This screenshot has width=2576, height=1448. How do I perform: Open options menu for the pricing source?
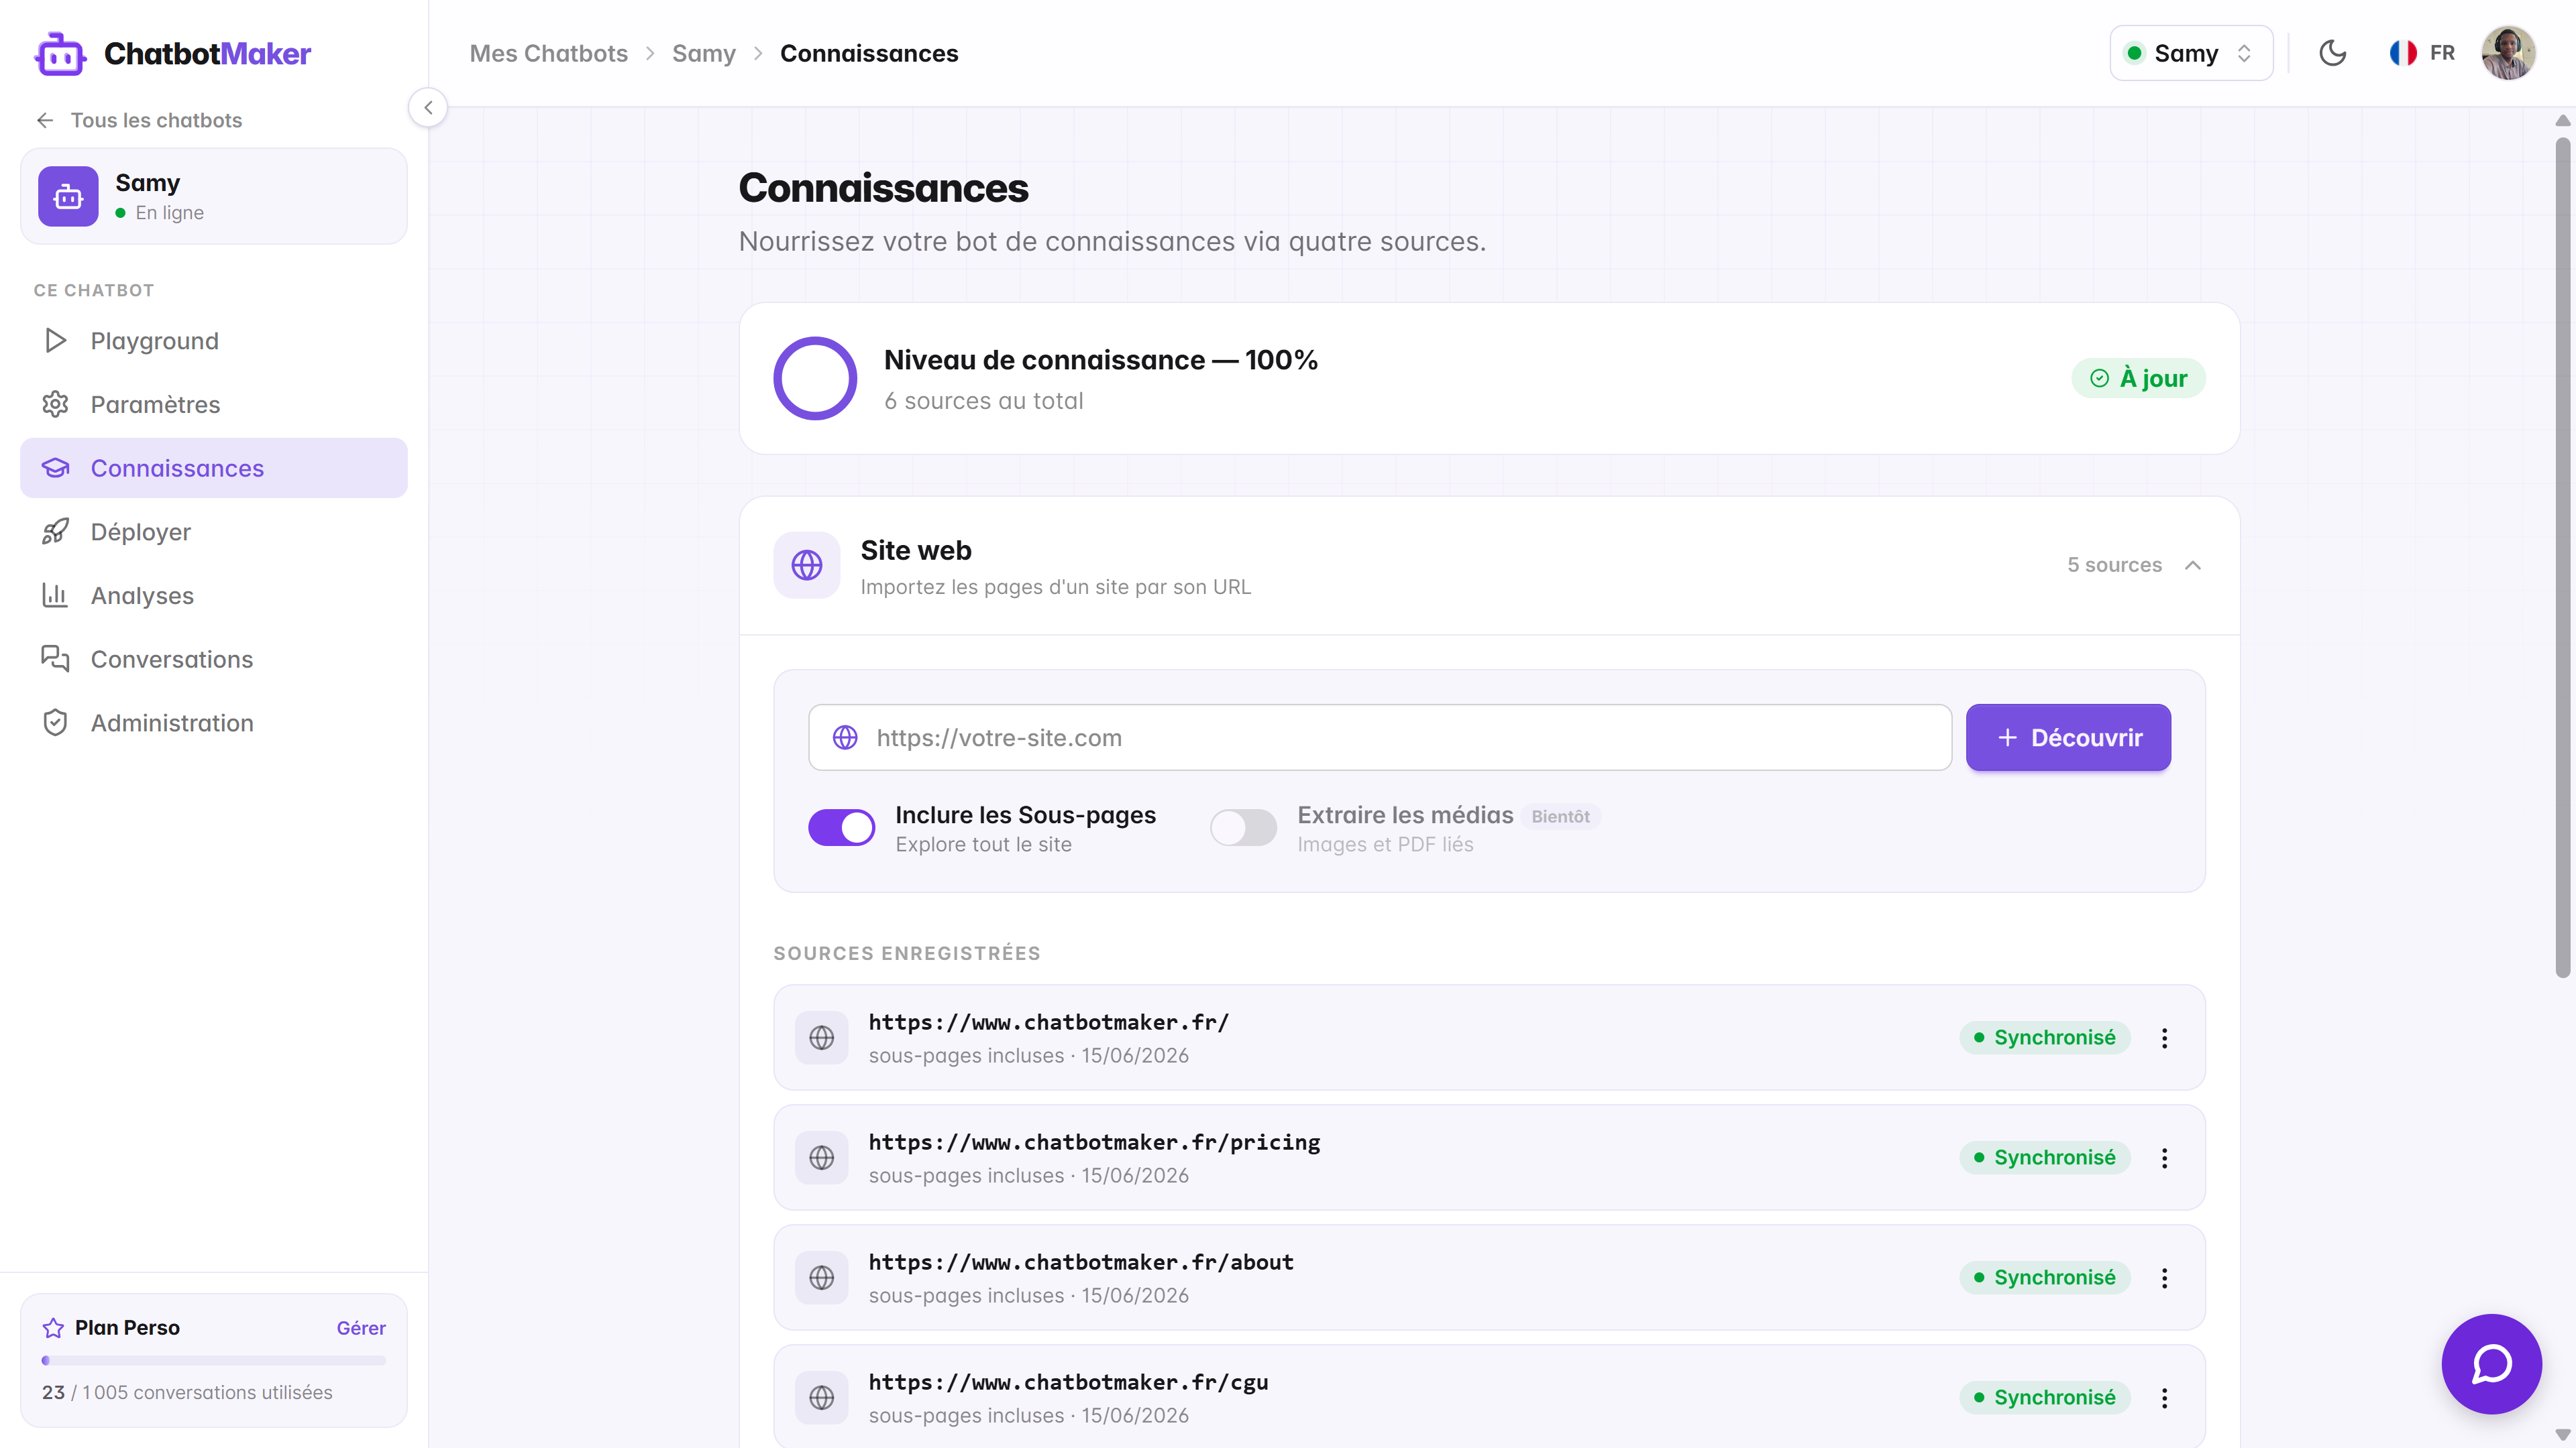click(x=2164, y=1157)
